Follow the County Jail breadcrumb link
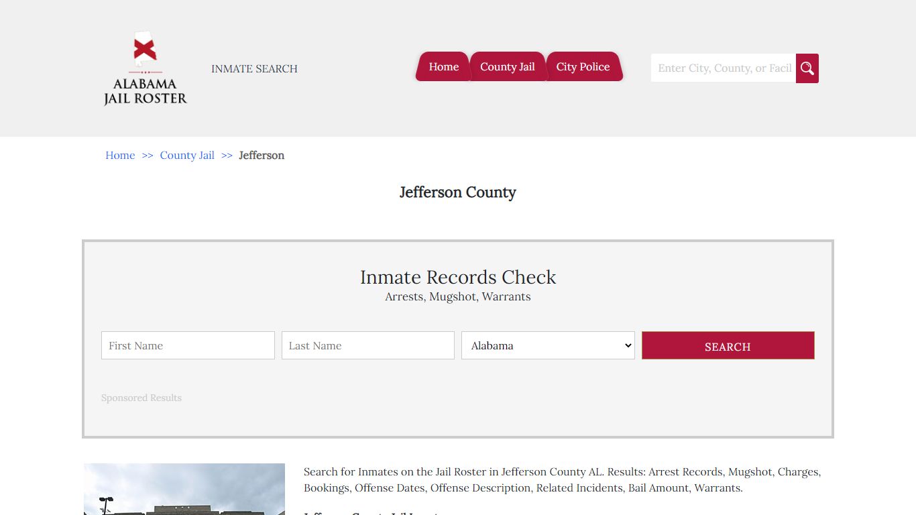 click(187, 155)
